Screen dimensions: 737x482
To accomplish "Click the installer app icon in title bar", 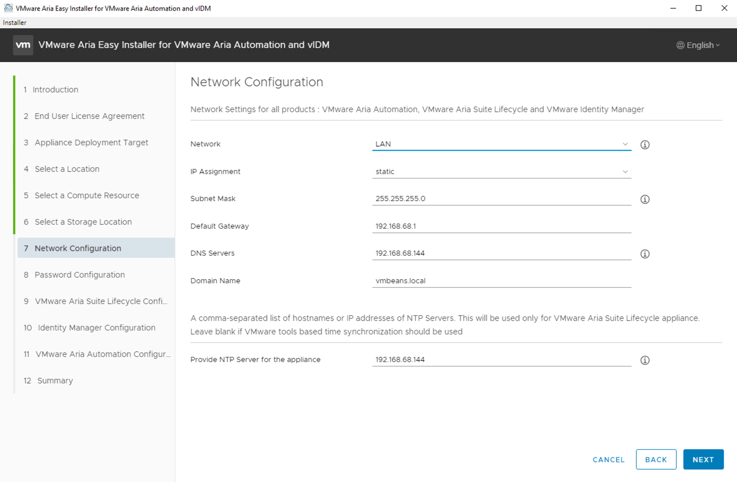I will (x=8, y=8).
